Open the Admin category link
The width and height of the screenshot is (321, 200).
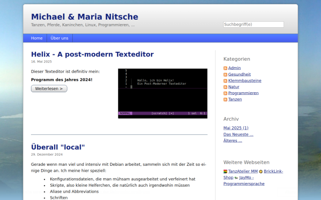tap(234, 68)
